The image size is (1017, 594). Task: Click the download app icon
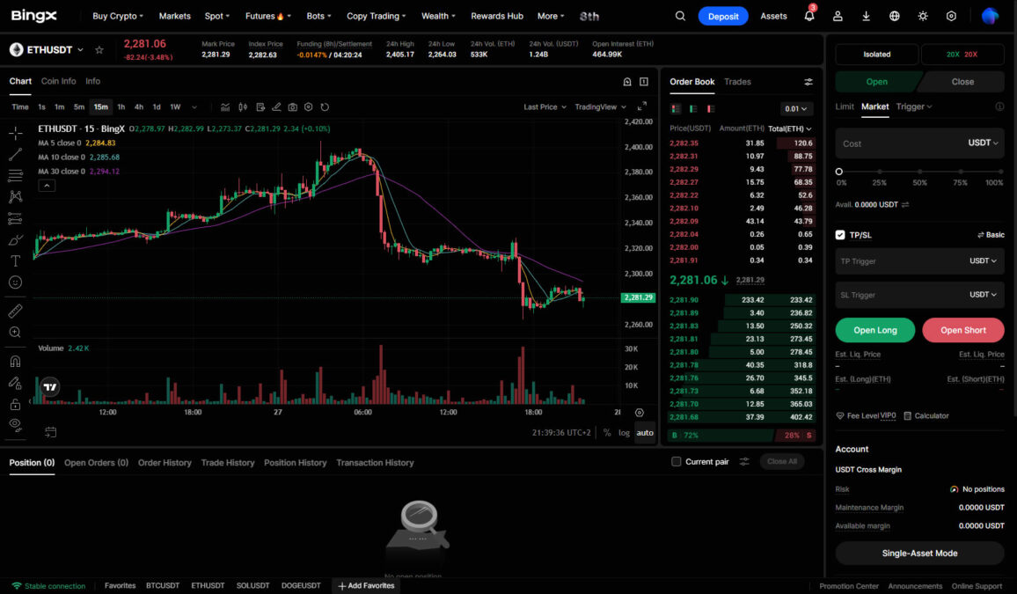(866, 16)
